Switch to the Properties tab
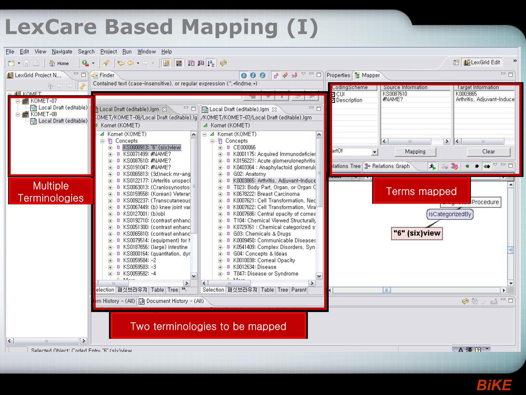 [x=338, y=75]
